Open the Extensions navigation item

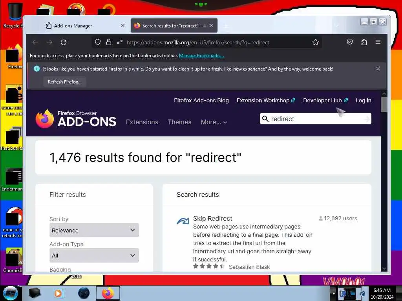pos(142,122)
